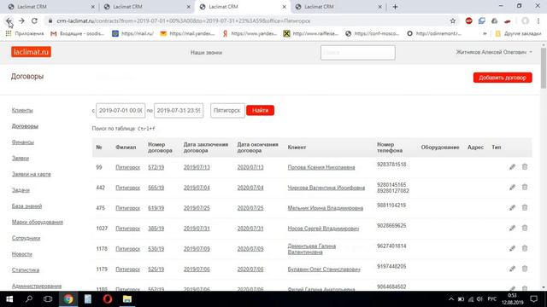Open contract number 565/19 link
The height and width of the screenshot is (307, 547).
156,188
